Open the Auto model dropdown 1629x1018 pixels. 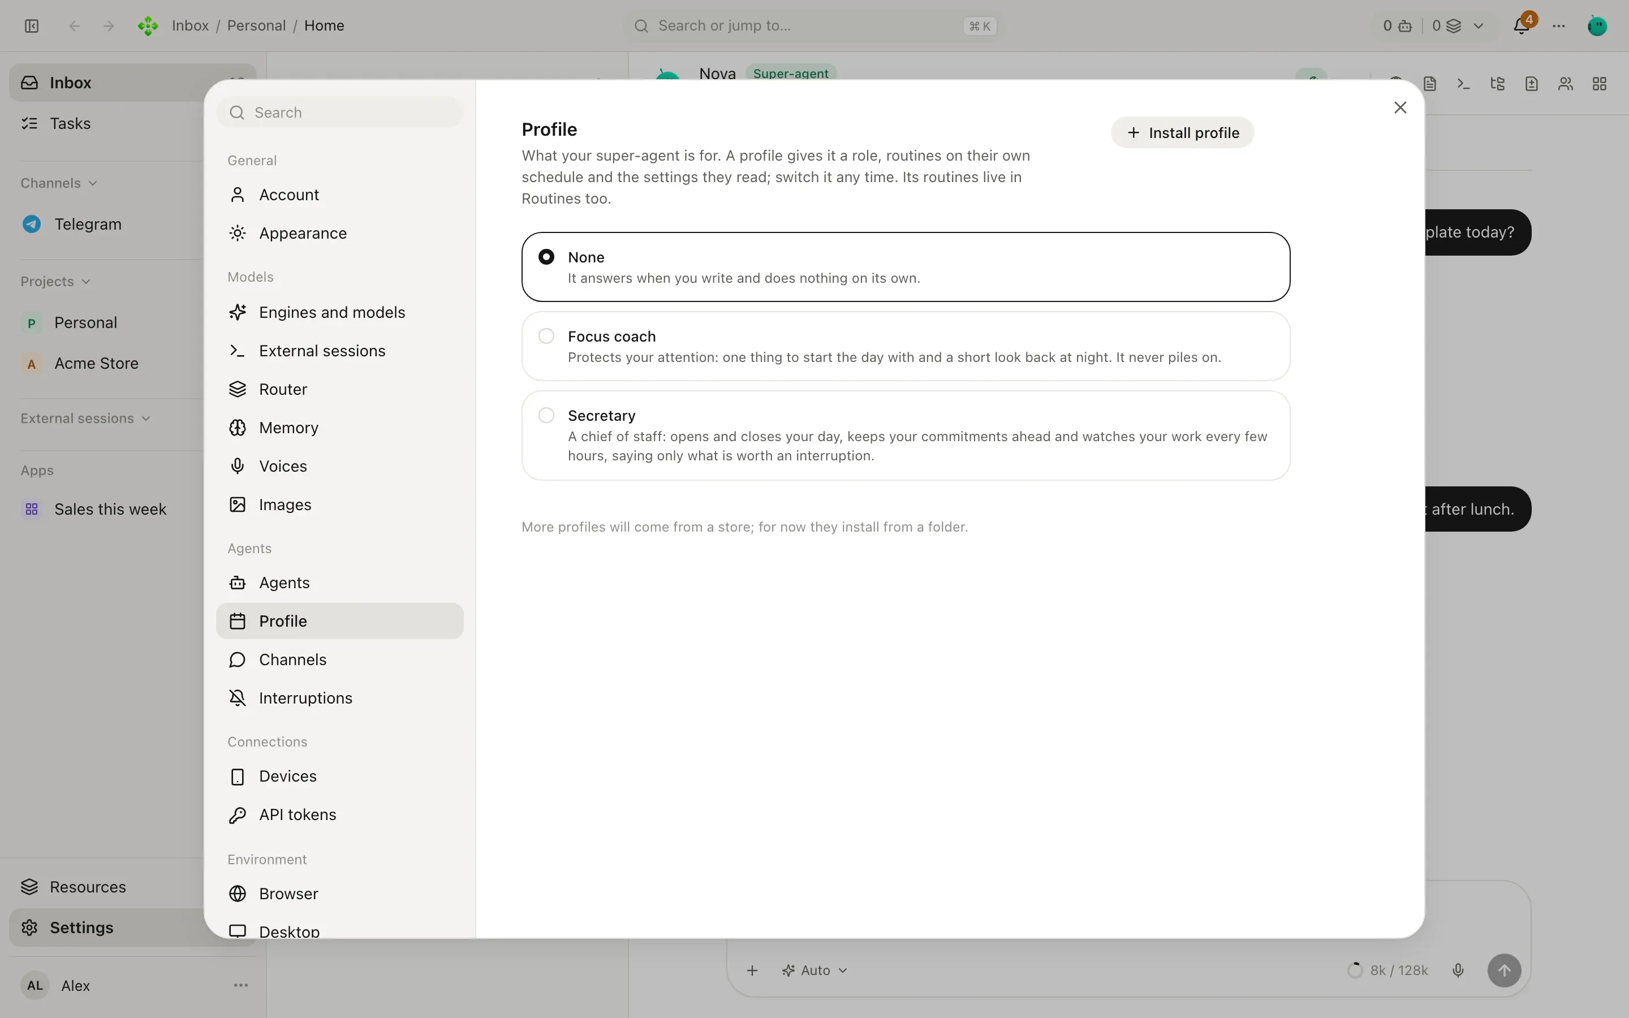point(815,970)
